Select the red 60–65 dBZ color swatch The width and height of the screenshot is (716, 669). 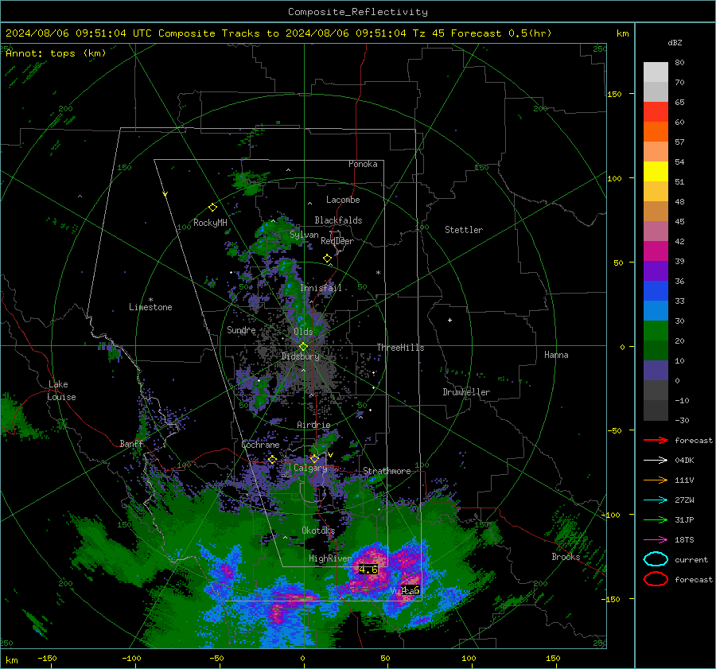[x=656, y=112]
